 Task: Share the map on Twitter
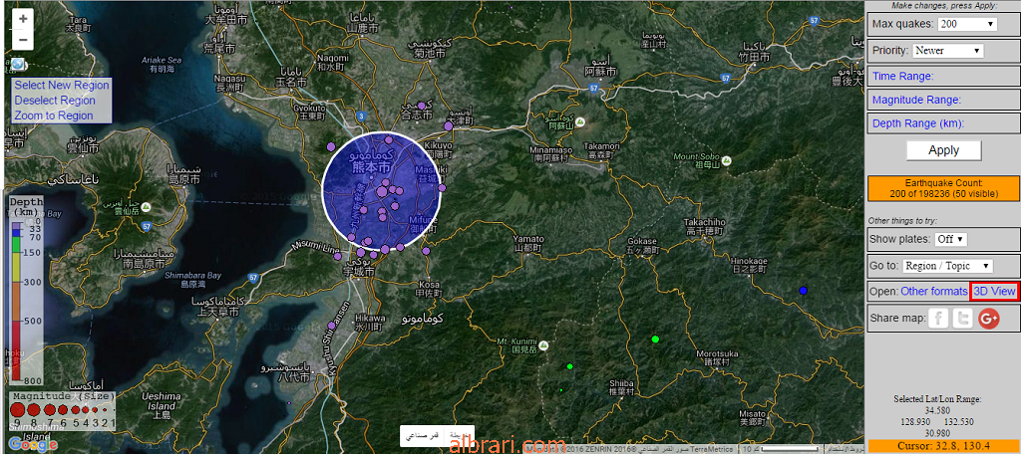963,318
